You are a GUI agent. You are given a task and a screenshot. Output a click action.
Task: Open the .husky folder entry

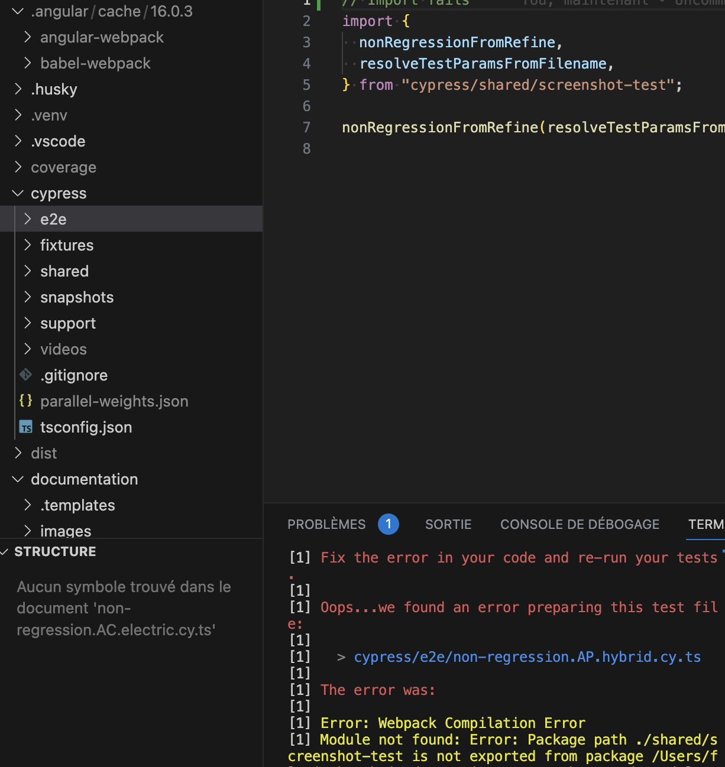tap(54, 89)
